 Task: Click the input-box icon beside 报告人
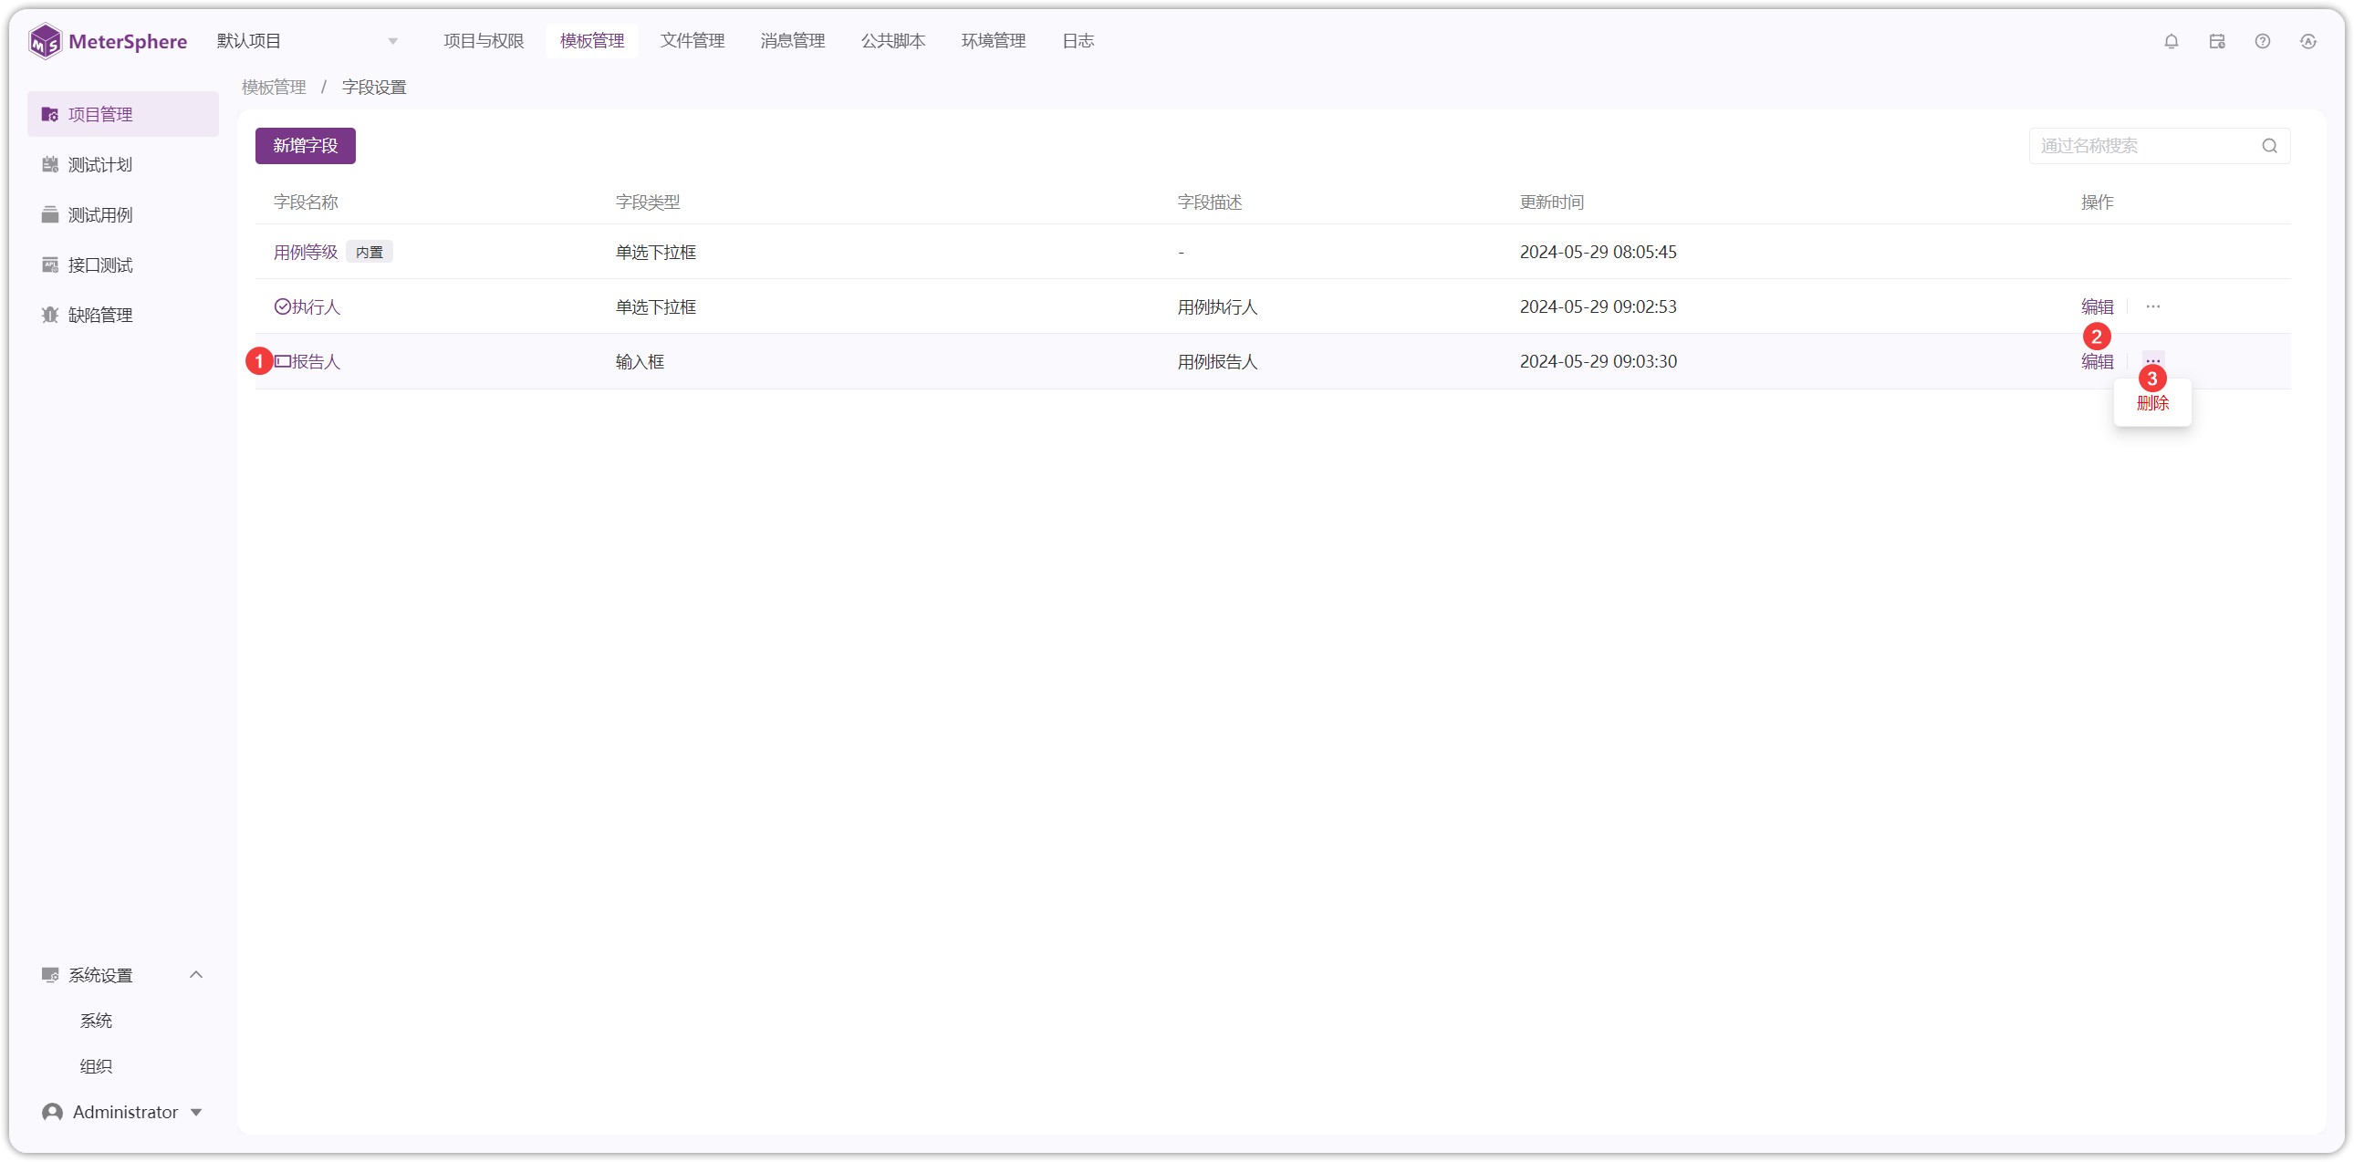point(282,362)
